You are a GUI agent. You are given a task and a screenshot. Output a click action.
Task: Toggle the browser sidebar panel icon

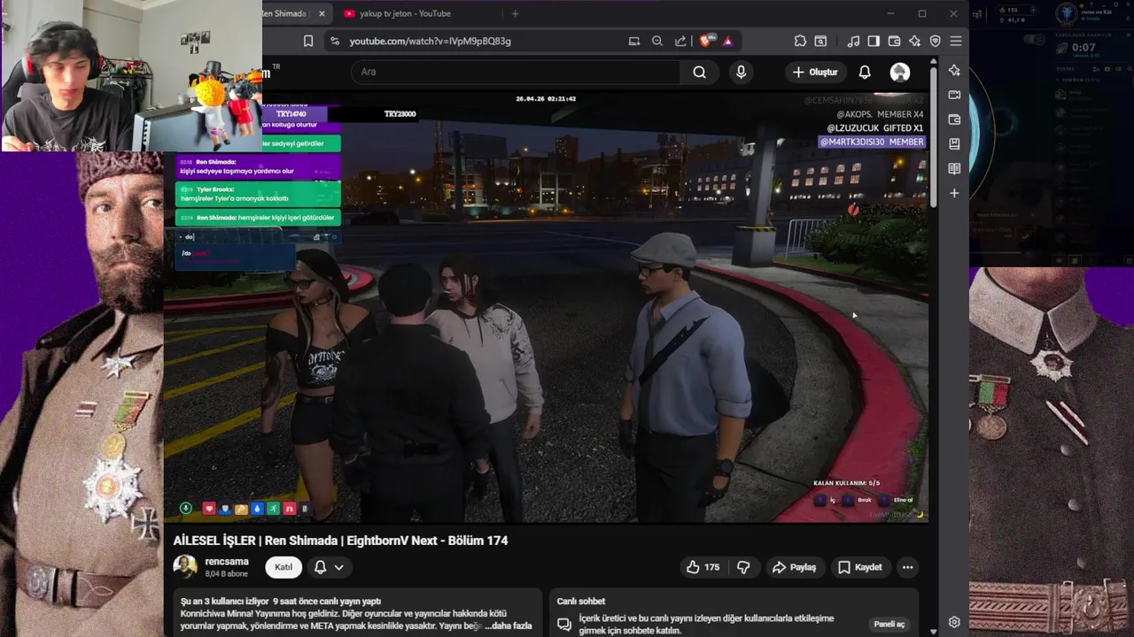[874, 41]
